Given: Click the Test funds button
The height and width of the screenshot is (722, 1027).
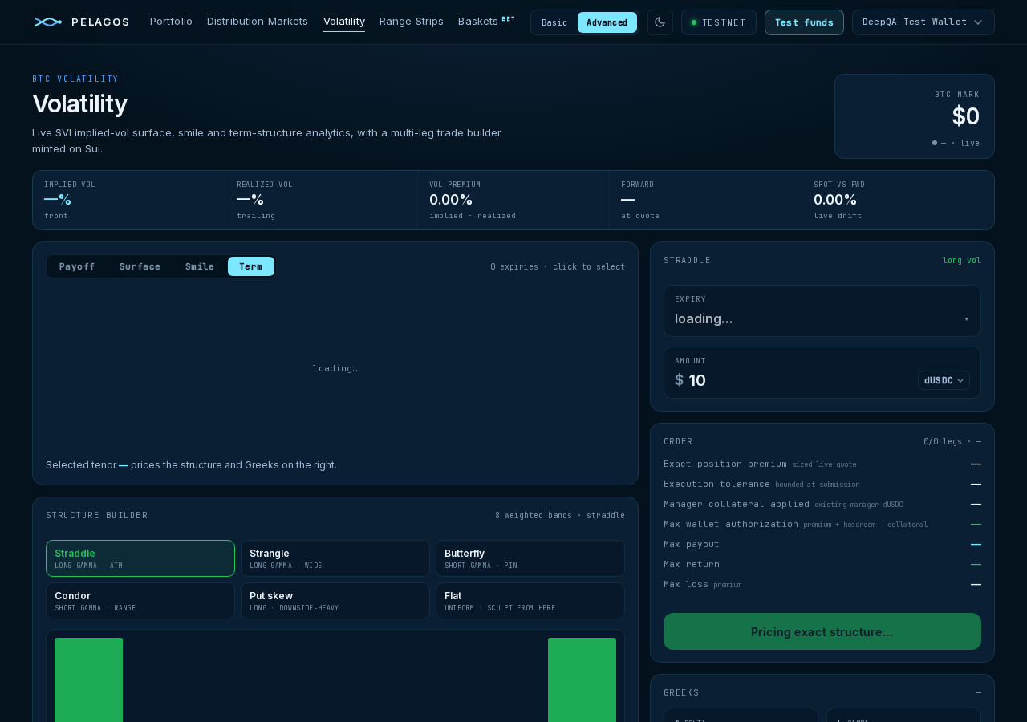Looking at the screenshot, I should point(804,22).
